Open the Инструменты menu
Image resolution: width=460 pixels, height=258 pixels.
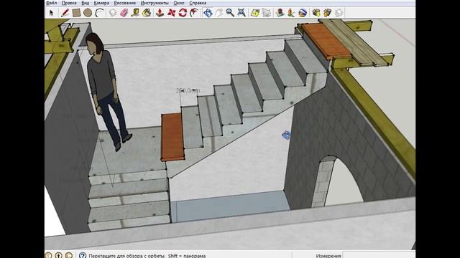point(155,3)
